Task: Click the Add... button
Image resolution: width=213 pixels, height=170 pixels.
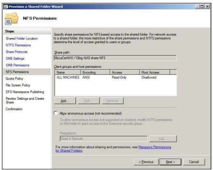Action: 65,101
